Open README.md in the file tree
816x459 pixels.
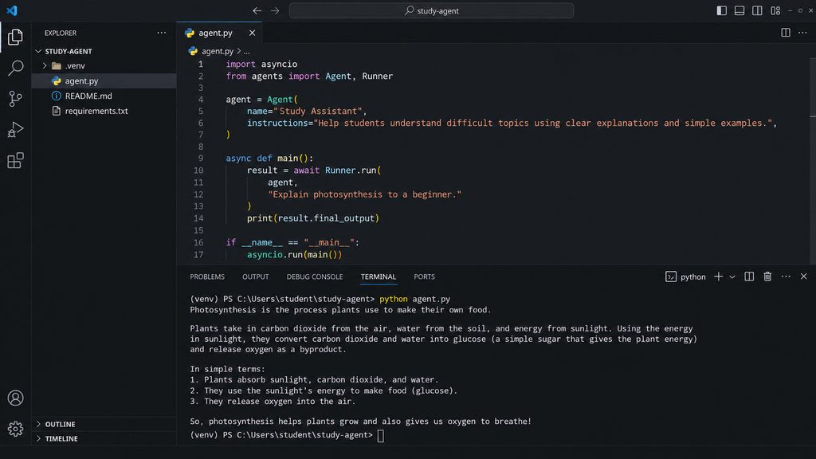[x=104, y=96]
